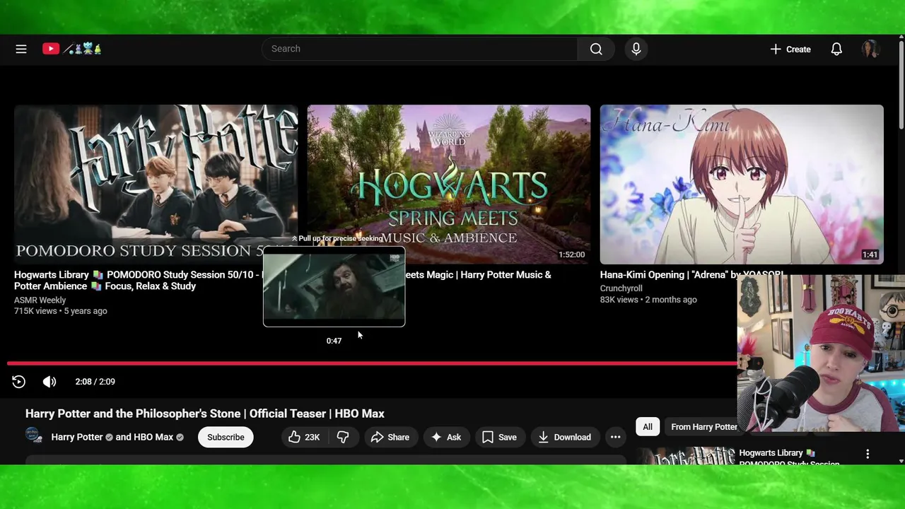Viewport: 905px width, 509px height.
Task: Click the 2:08 / 2:09 time display
Action: (95, 382)
